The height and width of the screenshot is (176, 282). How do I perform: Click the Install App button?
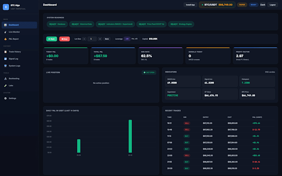(190, 5)
